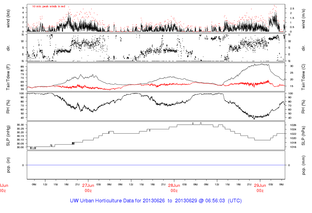Select the 'pcp. (in)' axis label
Image resolution: width=312 pixels, height=213 pixels.
pos(9,165)
